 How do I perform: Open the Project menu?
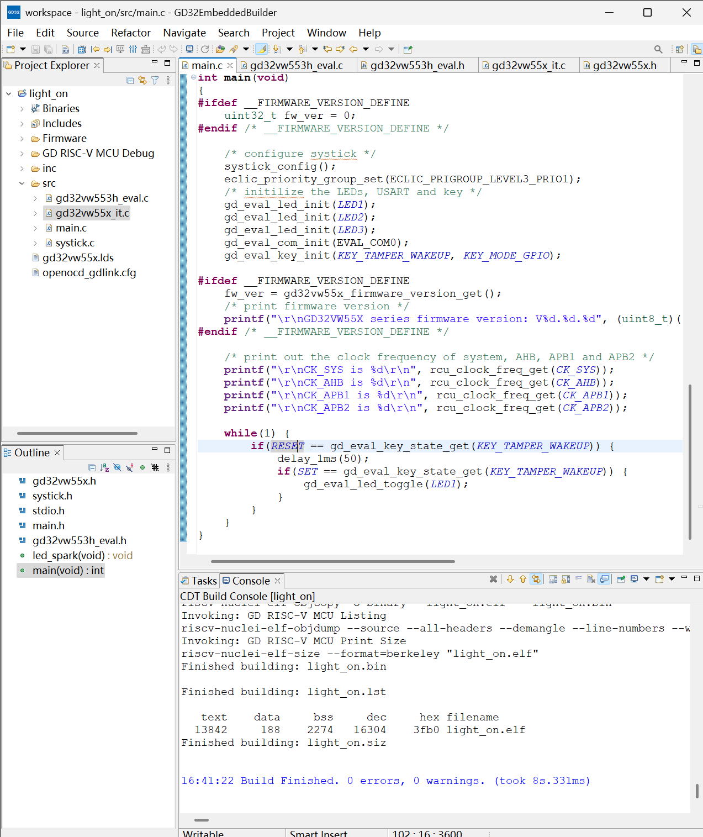coord(278,33)
